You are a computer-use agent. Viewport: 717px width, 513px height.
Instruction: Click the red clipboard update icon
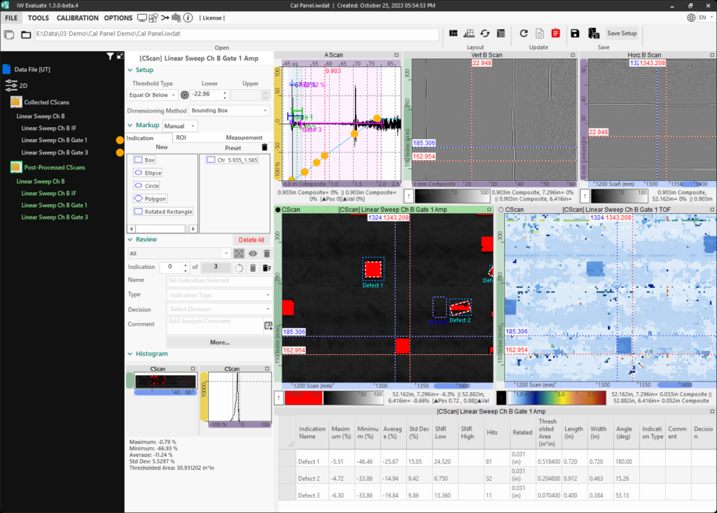pyautogui.click(x=555, y=34)
